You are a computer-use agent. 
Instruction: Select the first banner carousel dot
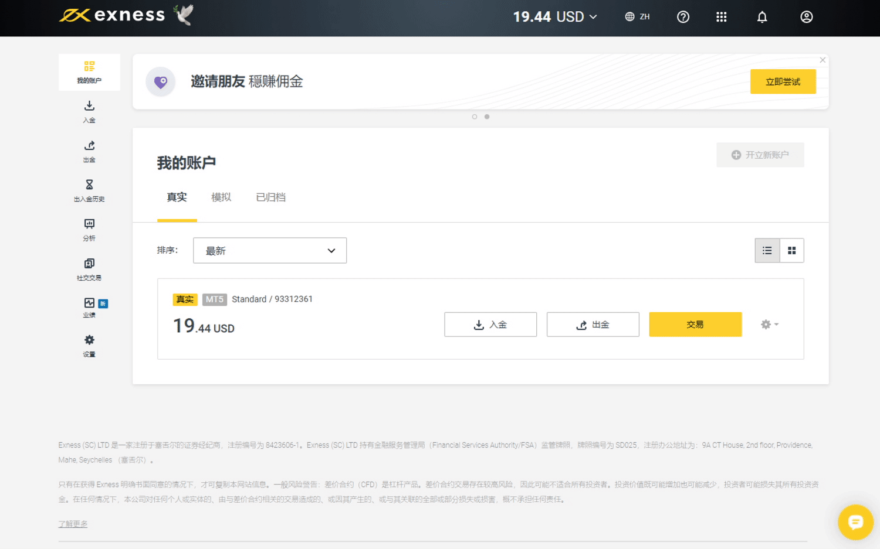(x=475, y=117)
